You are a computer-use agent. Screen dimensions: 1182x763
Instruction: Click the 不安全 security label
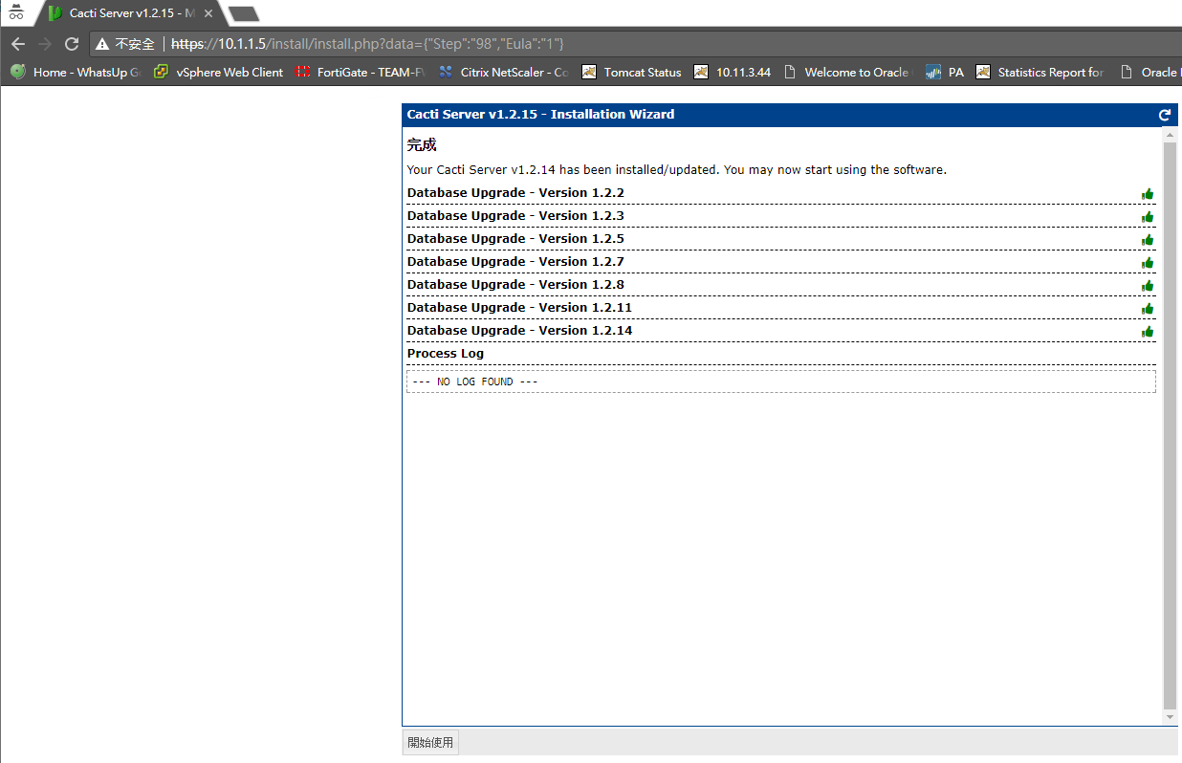tap(135, 44)
